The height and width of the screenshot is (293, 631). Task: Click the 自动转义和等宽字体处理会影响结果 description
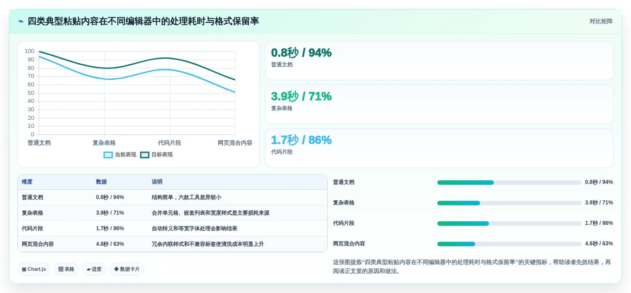(195, 228)
